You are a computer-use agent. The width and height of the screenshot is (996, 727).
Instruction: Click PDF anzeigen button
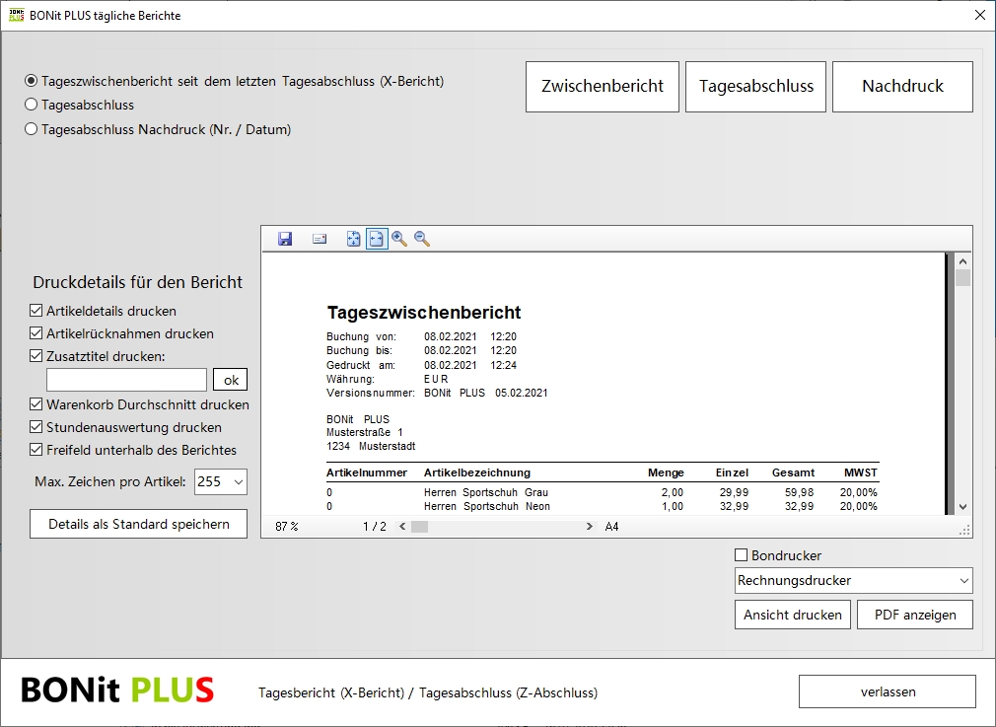[x=915, y=616]
